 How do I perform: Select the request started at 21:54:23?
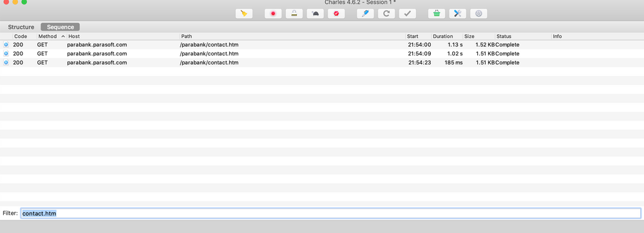pos(322,63)
